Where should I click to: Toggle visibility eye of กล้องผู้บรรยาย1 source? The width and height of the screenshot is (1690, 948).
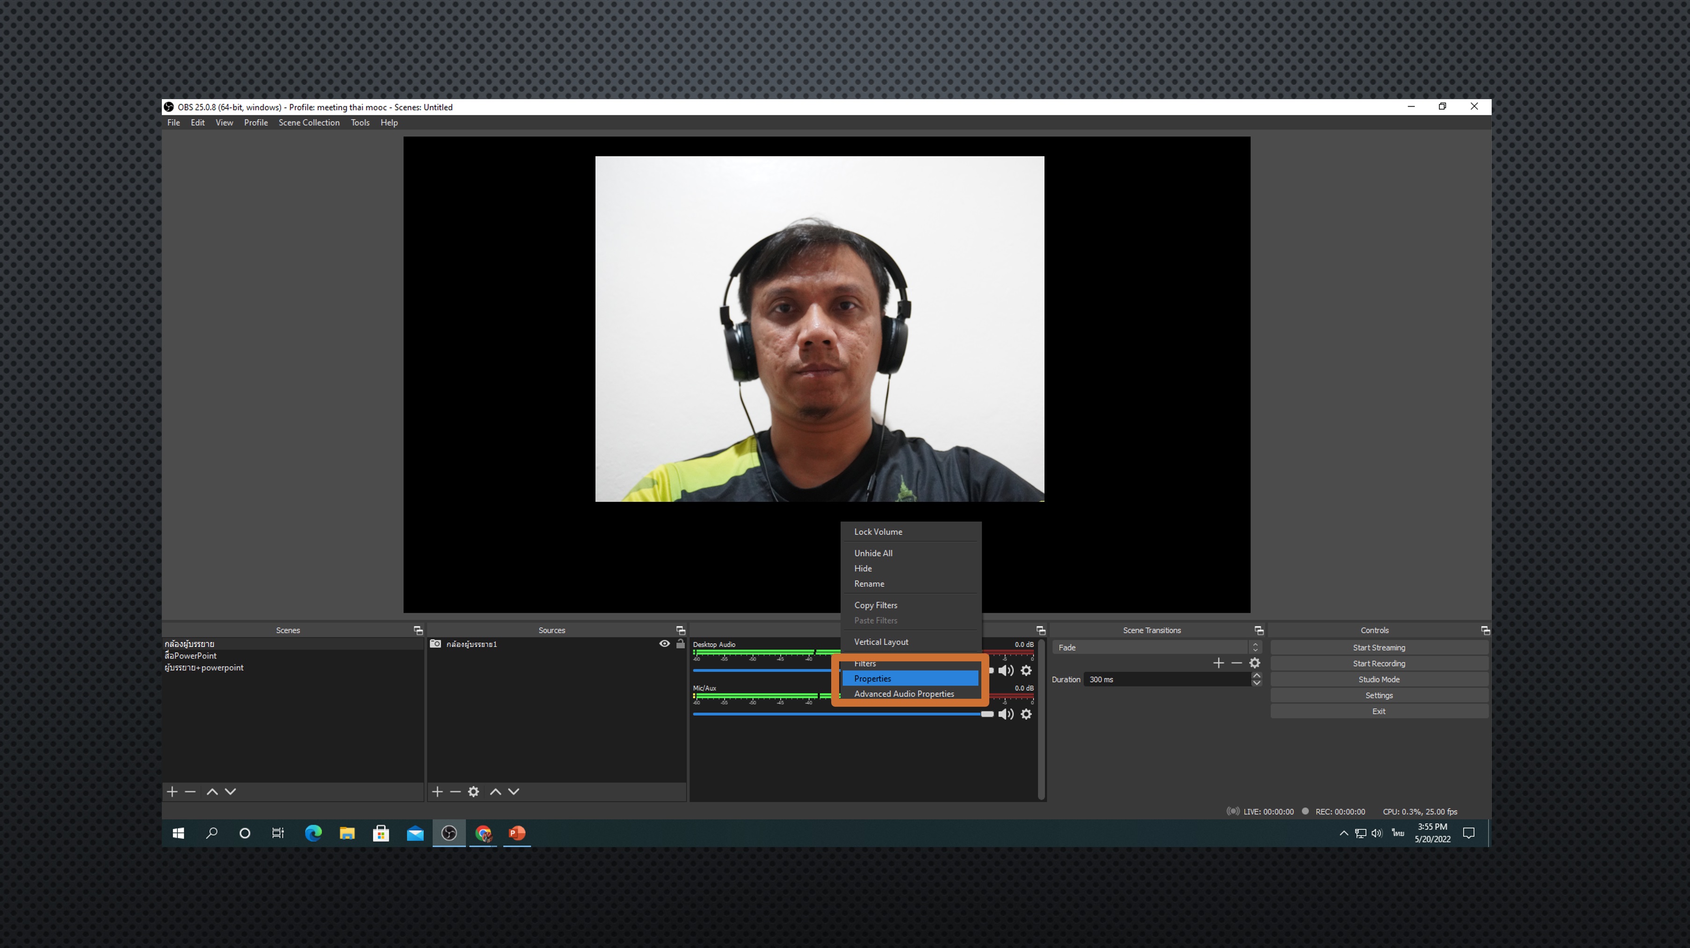click(x=665, y=644)
